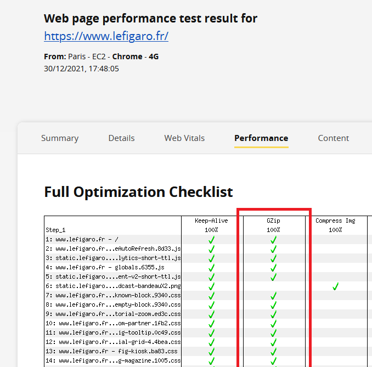The width and height of the screenshot is (372, 367).
Task: Open the https://www.lefigaro.fr/ link
Action: [x=106, y=36]
